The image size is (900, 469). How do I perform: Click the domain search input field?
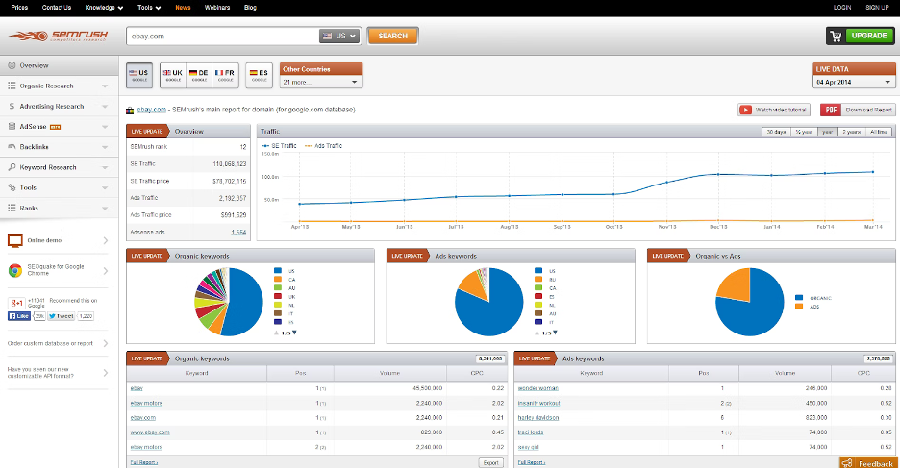click(223, 36)
